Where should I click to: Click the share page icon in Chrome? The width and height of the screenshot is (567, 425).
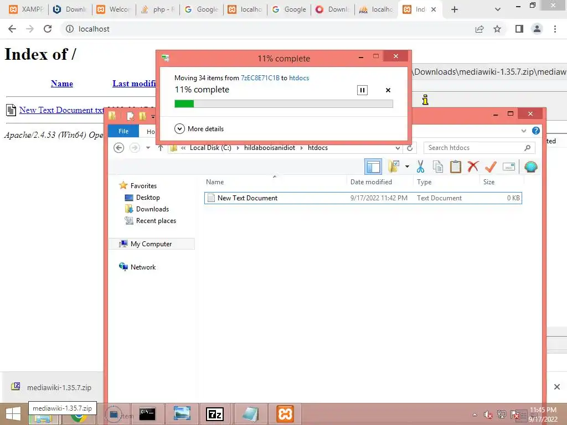coord(480,29)
